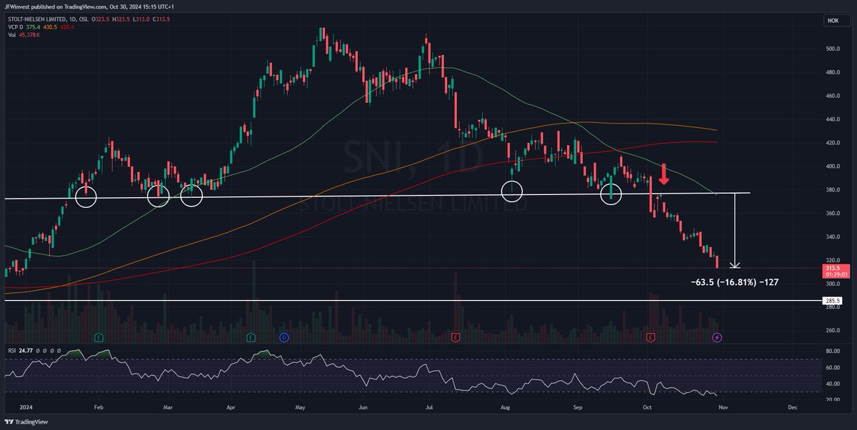Click the purple lightning event marker
The image size is (857, 430).
tap(717, 336)
